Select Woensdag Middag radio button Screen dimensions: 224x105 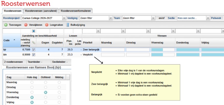click(x=59, y=93)
